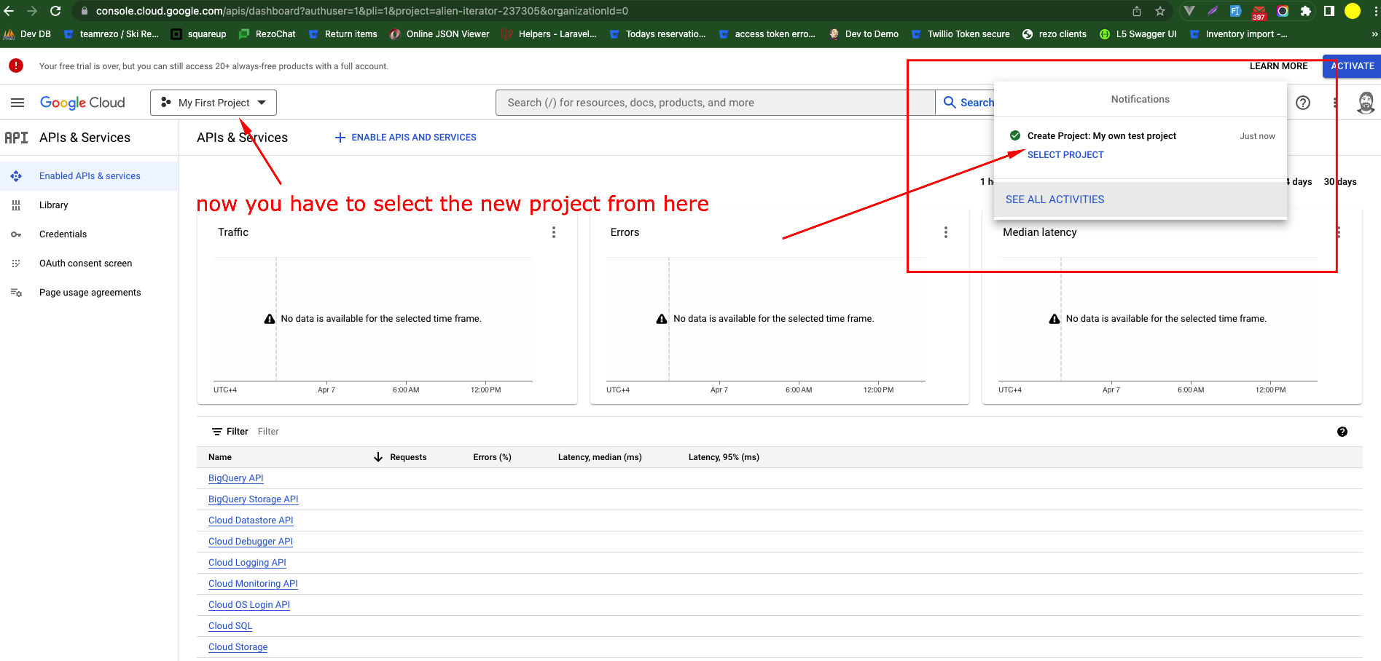Sort by Name column header

(x=220, y=457)
